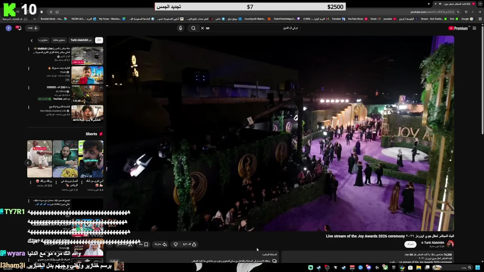
Task: Open the Create plus button
Action: click(33, 28)
